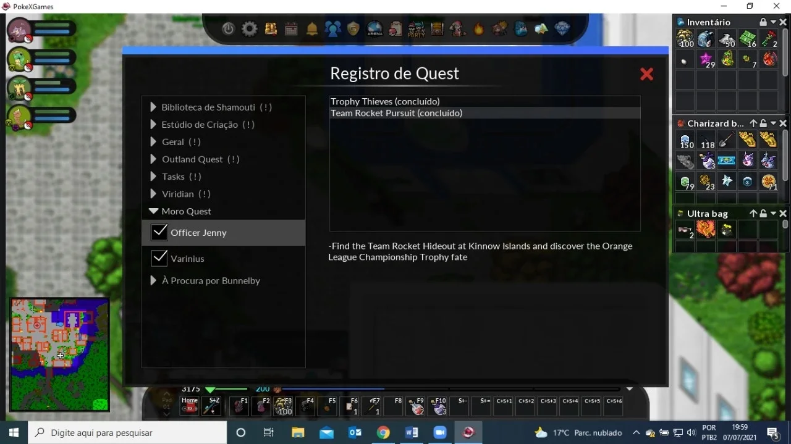Toggle the Charizard bag lock icon
791x444 pixels.
[x=763, y=124]
